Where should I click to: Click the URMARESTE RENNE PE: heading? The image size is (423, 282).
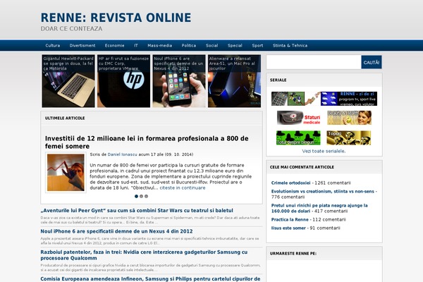pyautogui.click(x=293, y=254)
